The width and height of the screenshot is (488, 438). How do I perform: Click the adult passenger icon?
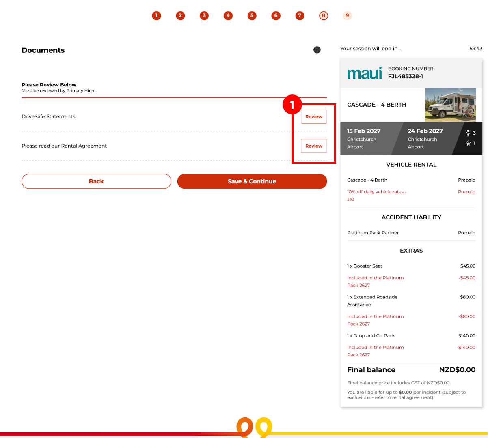[468, 133]
